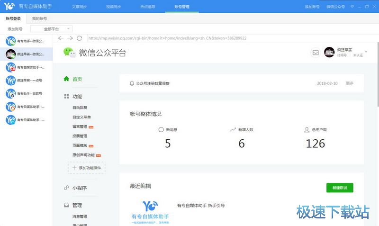Click the person icon beside 总用户数
This screenshot has height=226, width=379.
307,129
